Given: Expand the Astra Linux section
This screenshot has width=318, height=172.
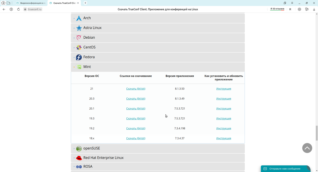Looking at the screenshot, I should 158,28.
